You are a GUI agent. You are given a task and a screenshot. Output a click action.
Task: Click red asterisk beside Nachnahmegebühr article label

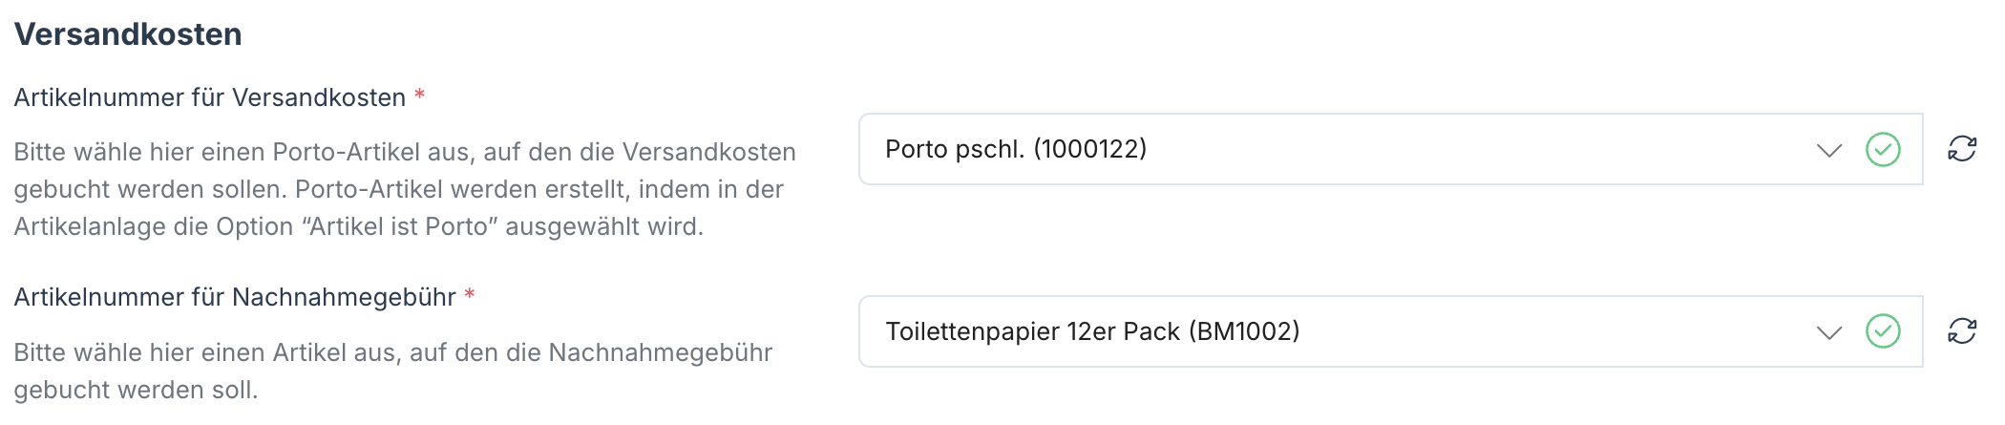click(x=470, y=295)
